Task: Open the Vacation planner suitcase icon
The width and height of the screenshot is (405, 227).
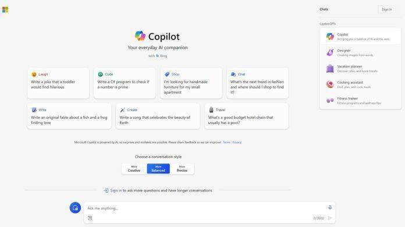Action: (330, 69)
